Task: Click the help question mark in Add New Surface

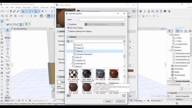Action: click(118, 13)
